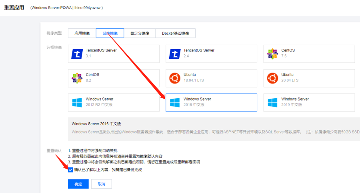The width and height of the screenshot is (360, 193).
Task: Switch to the 应用镜像 tab
Action: [x=82, y=34]
